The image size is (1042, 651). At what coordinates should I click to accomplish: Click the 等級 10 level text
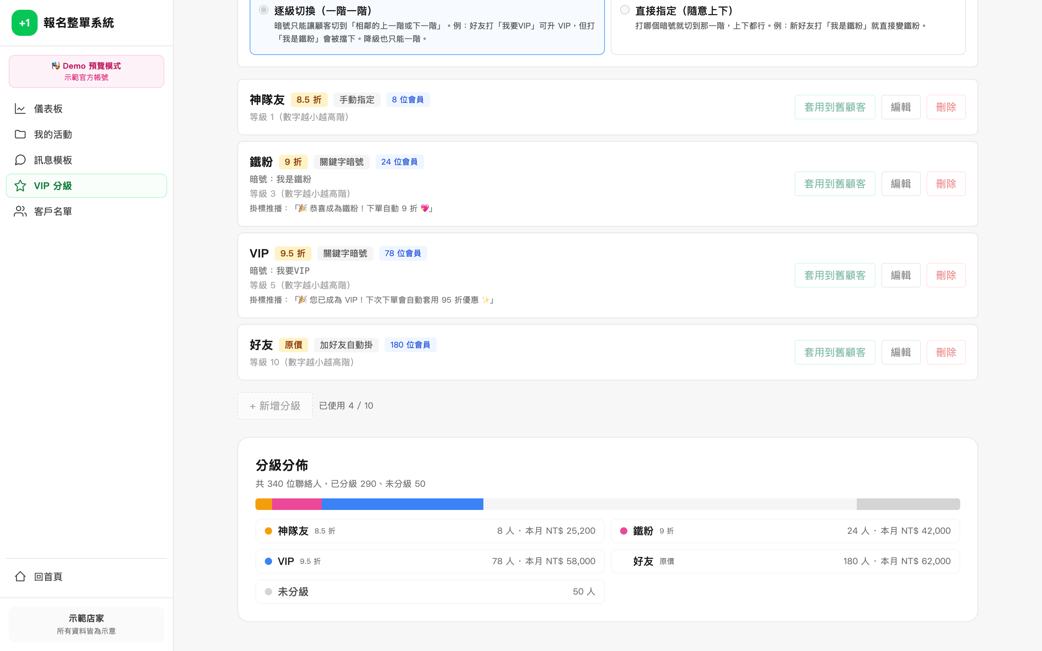[x=302, y=362]
